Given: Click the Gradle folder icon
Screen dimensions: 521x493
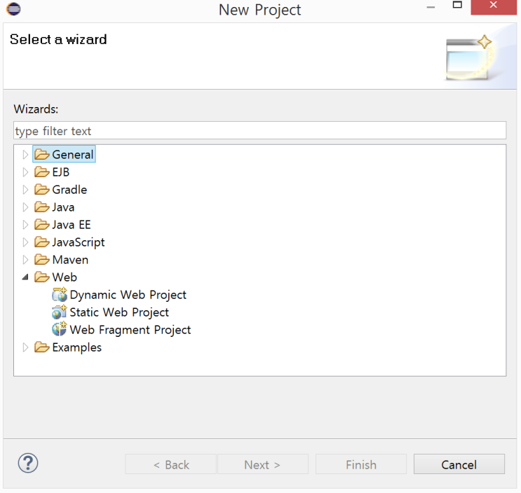Looking at the screenshot, I should pyautogui.click(x=42, y=190).
